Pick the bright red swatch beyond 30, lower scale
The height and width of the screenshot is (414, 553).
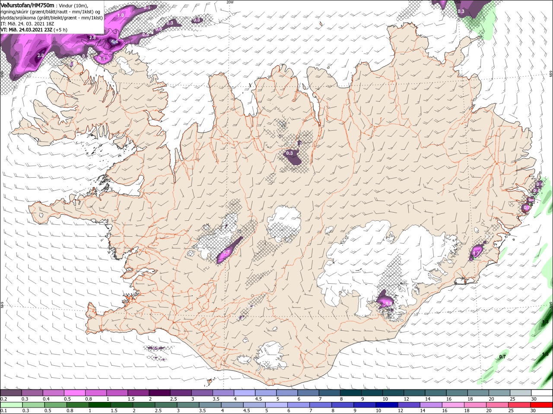tap(541, 405)
